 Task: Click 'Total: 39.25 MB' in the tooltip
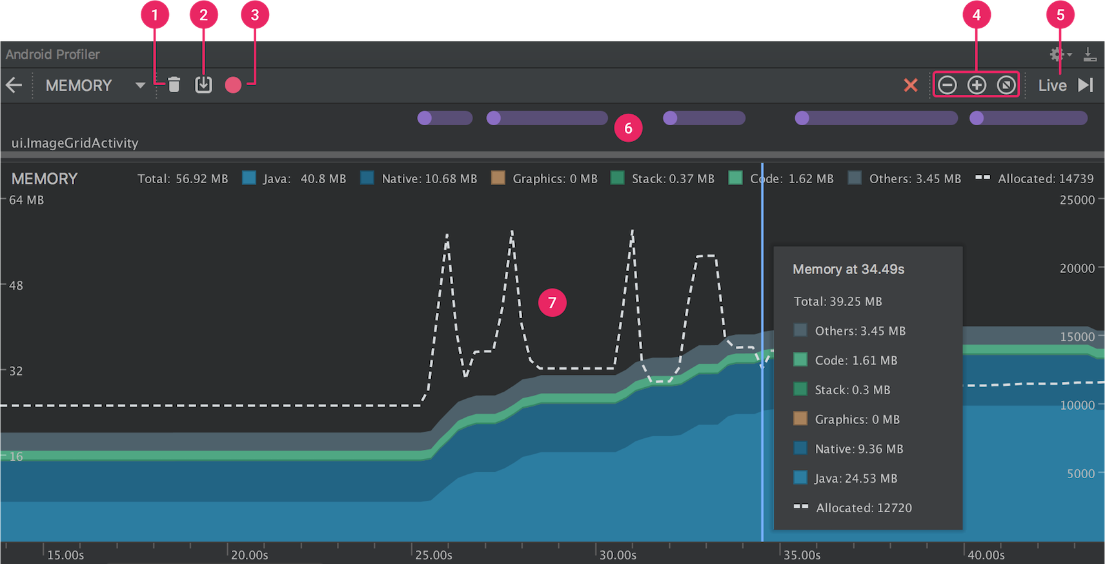[x=838, y=301]
